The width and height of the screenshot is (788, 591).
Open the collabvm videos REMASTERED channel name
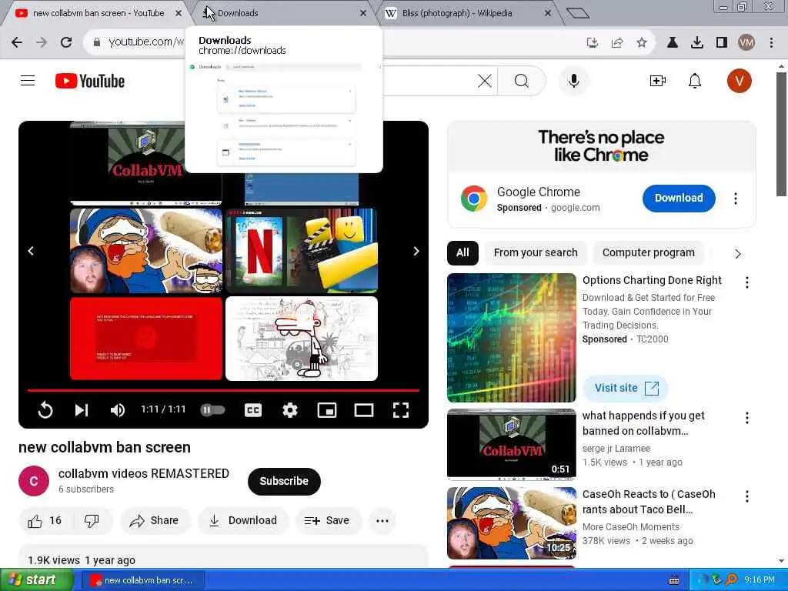144,473
